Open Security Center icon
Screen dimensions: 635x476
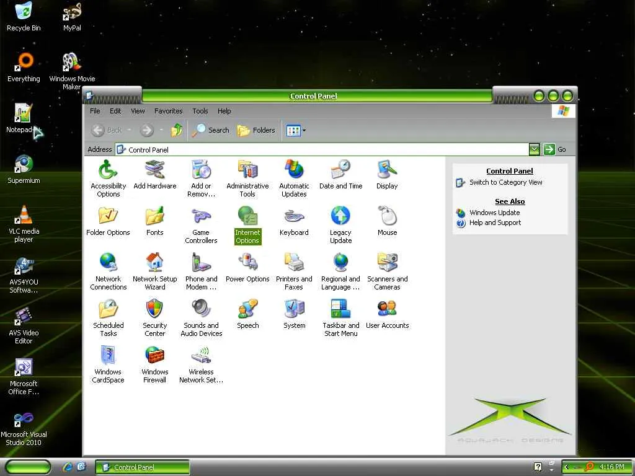[x=154, y=318]
